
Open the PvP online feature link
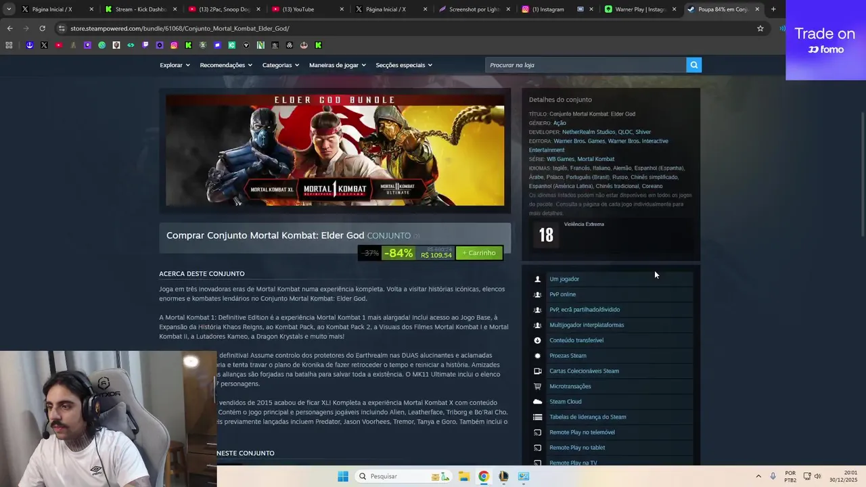click(563, 294)
